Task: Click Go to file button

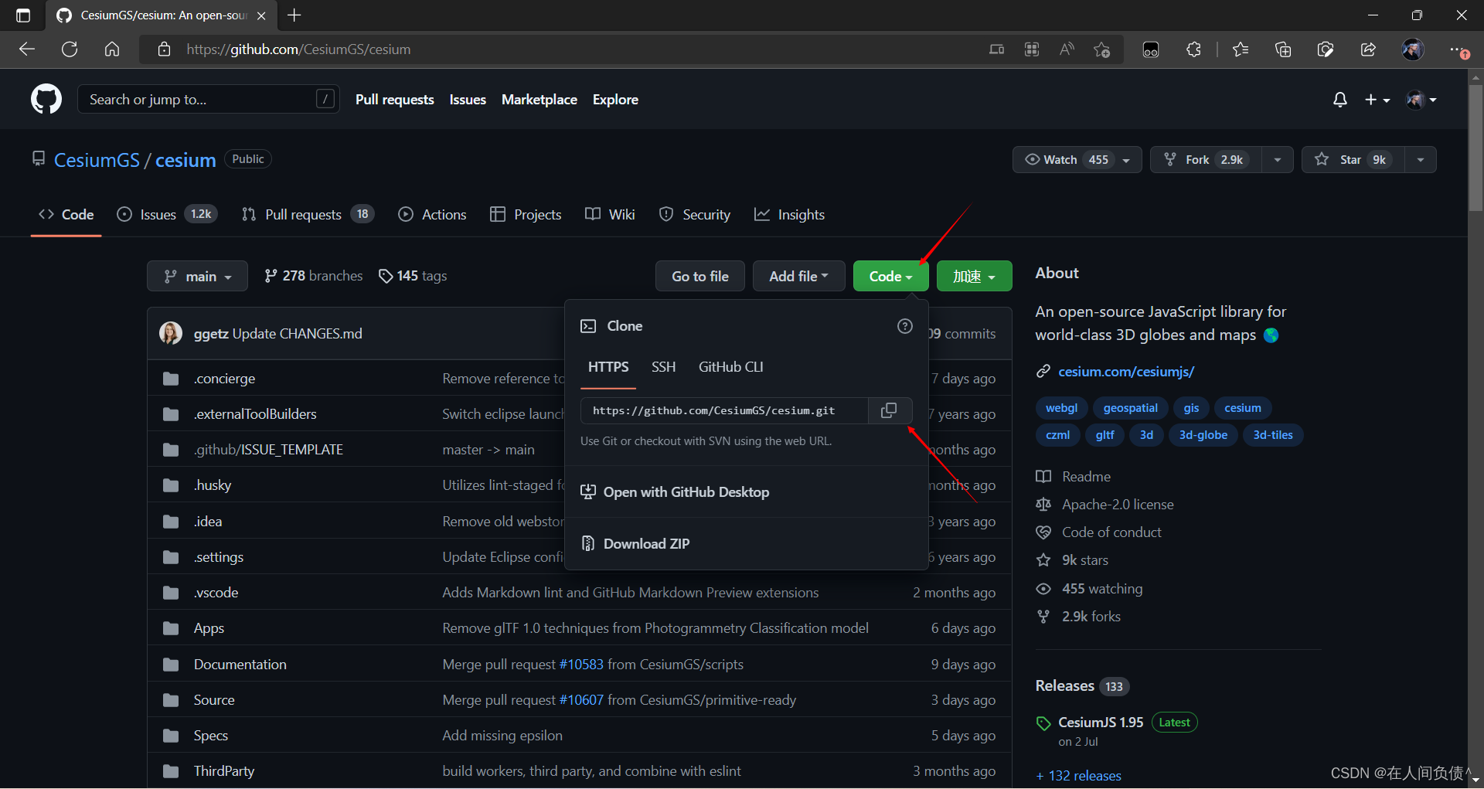Action: 700,276
